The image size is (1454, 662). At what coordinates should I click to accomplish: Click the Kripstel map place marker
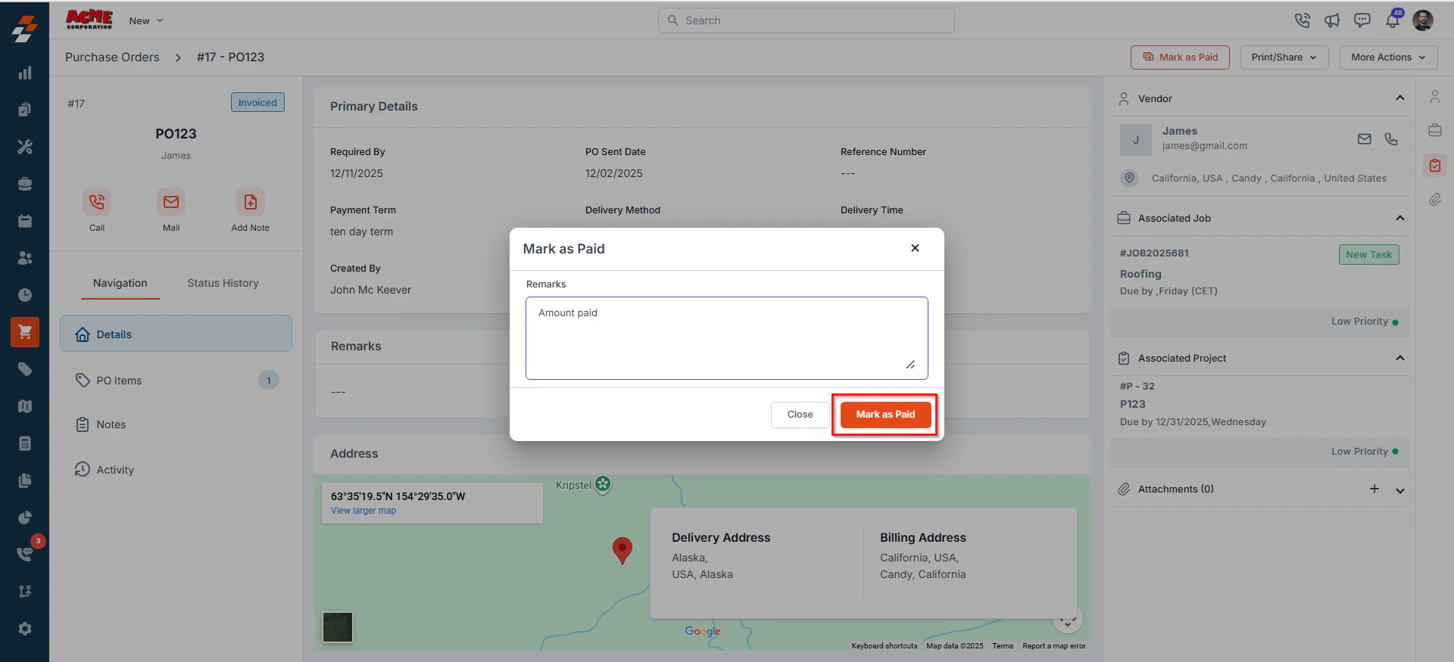pyautogui.click(x=603, y=484)
